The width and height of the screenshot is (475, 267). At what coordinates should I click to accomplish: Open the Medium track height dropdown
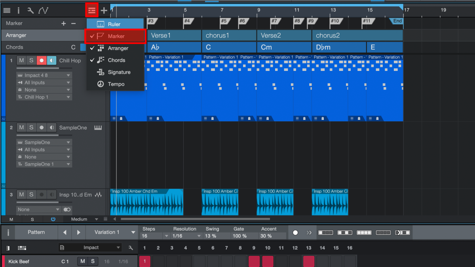(x=84, y=219)
